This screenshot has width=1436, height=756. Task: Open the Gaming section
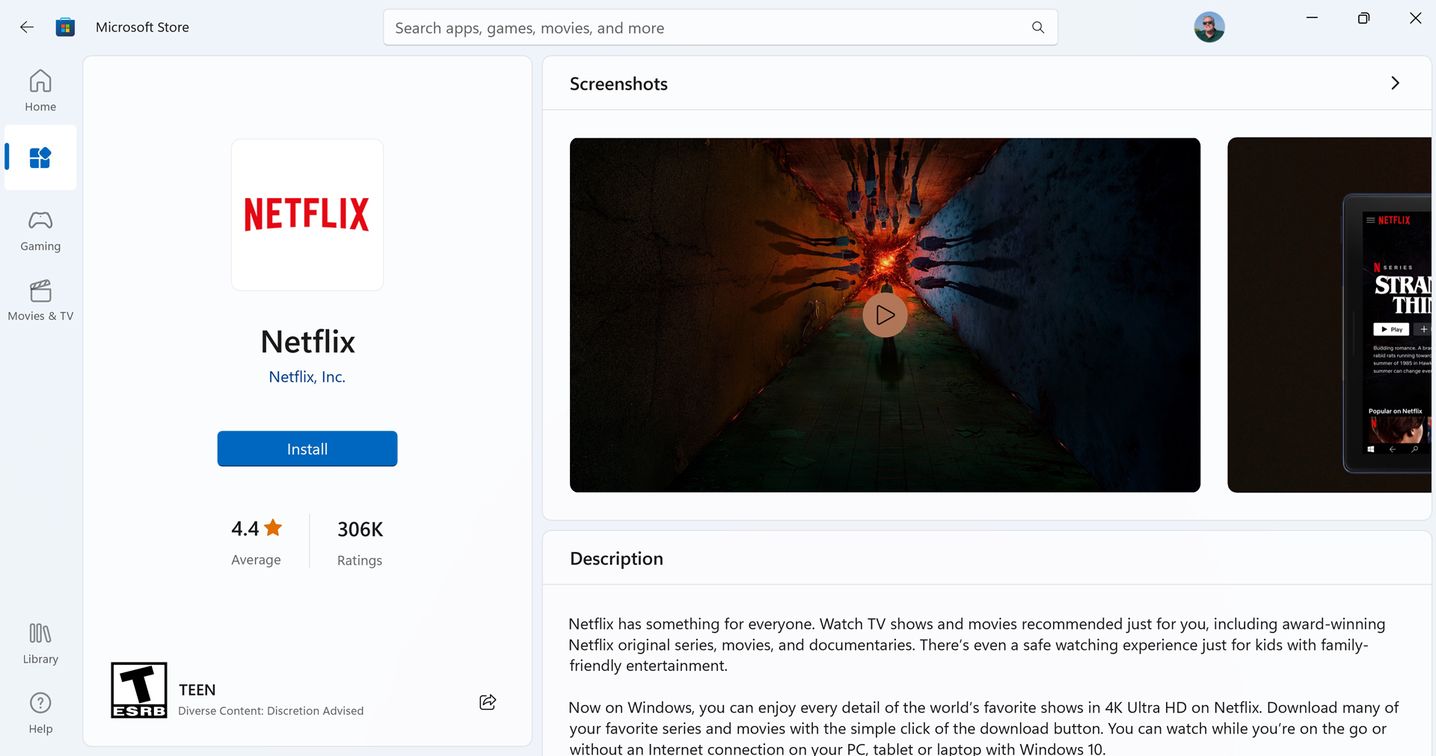40,230
